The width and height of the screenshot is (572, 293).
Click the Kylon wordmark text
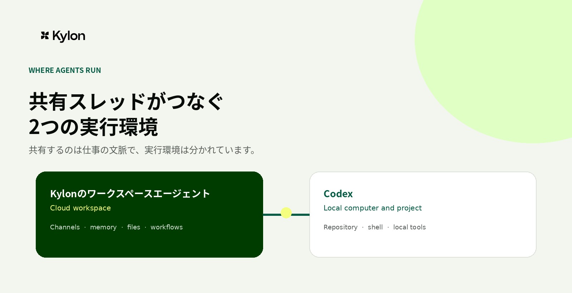tap(69, 36)
